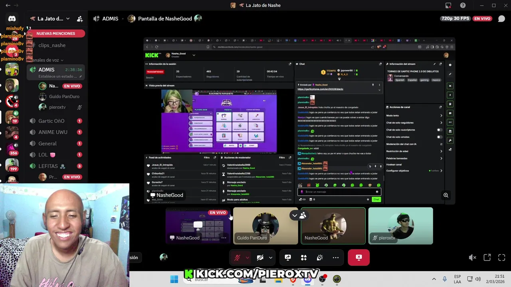Select pieroxtv in the voice user list
The height and width of the screenshot is (287, 511).
click(x=60, y=107)
